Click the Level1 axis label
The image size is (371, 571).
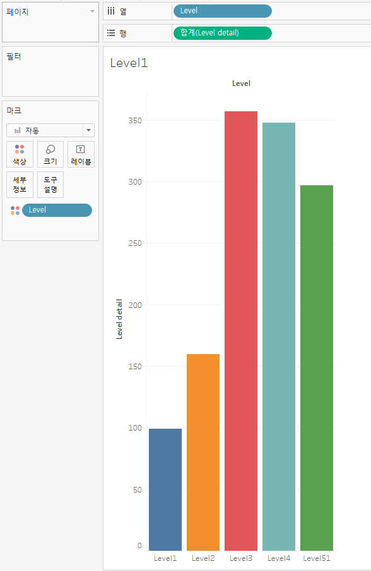[x=165, y=558]
